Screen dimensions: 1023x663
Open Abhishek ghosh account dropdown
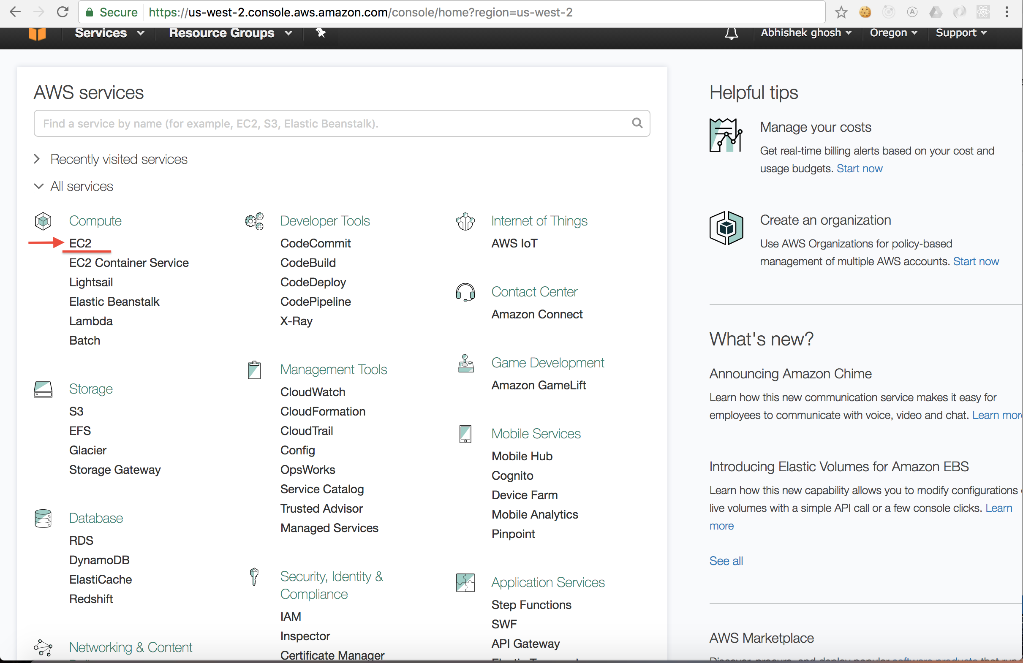[x=806, y=33]
